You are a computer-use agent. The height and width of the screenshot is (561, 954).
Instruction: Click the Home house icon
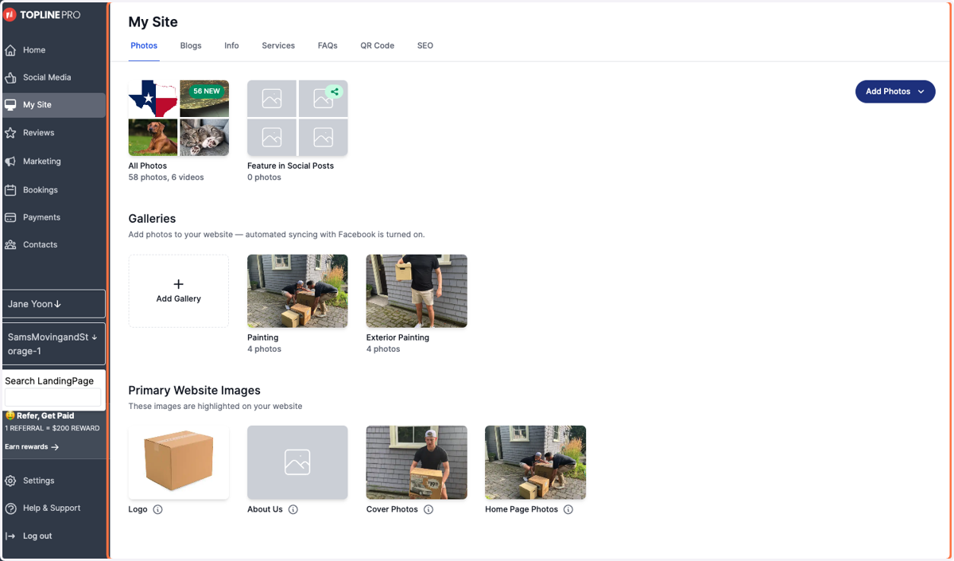click(x=10, y=50)
